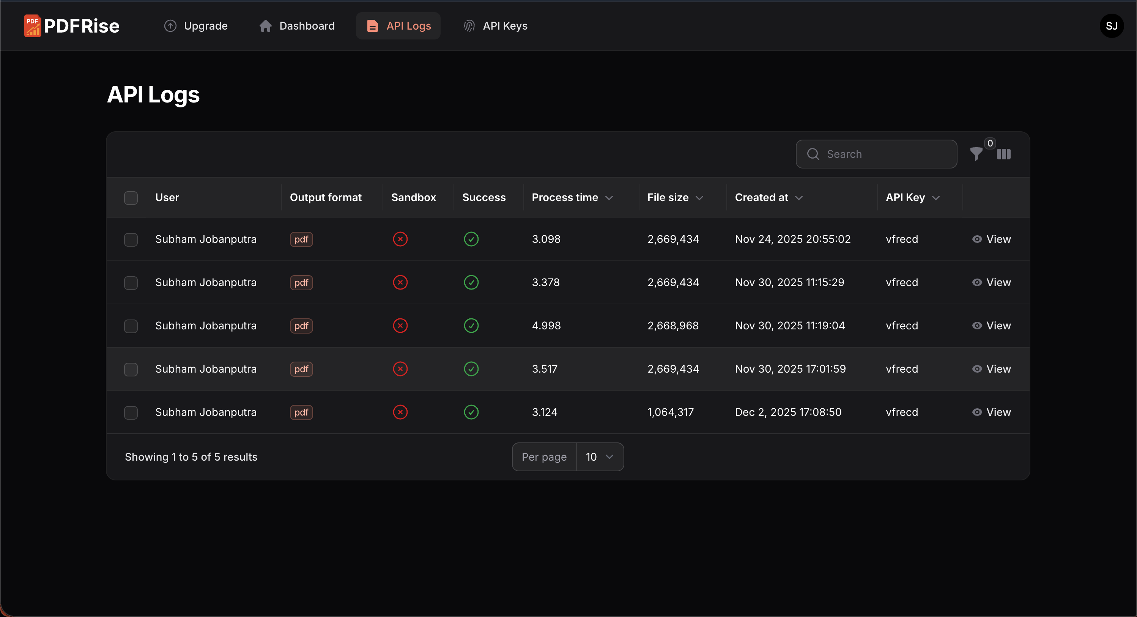Select the row with process time 4.998

131,326
